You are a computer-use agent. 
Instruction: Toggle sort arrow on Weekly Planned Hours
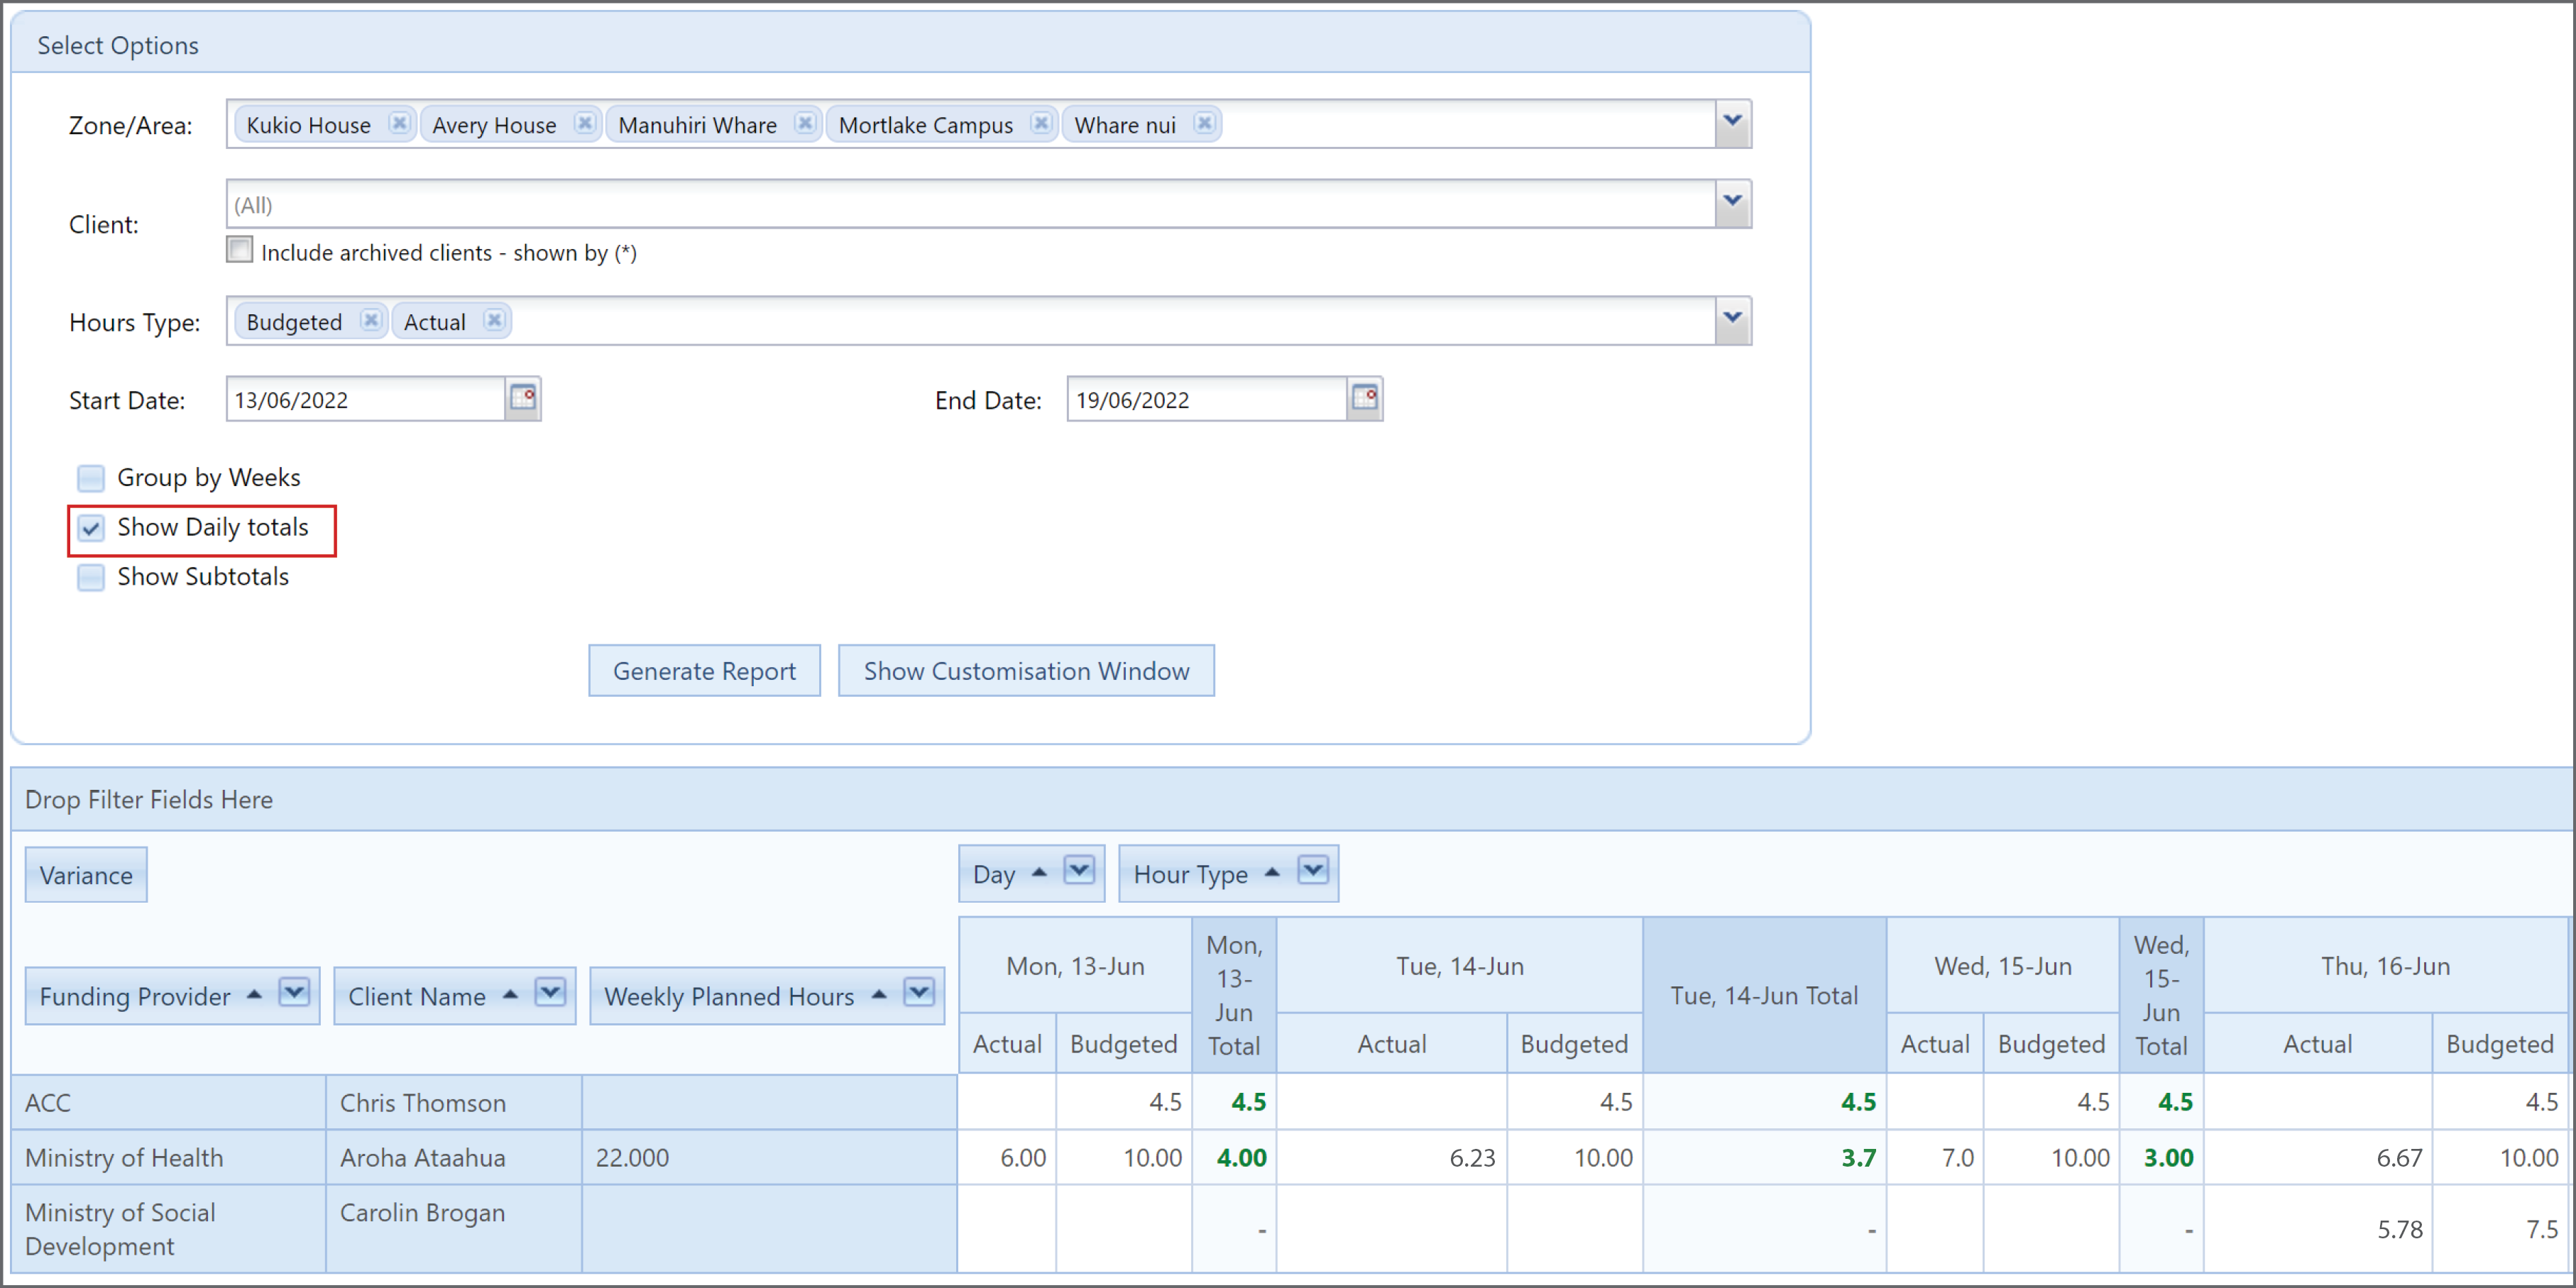(x=879, y=994)
